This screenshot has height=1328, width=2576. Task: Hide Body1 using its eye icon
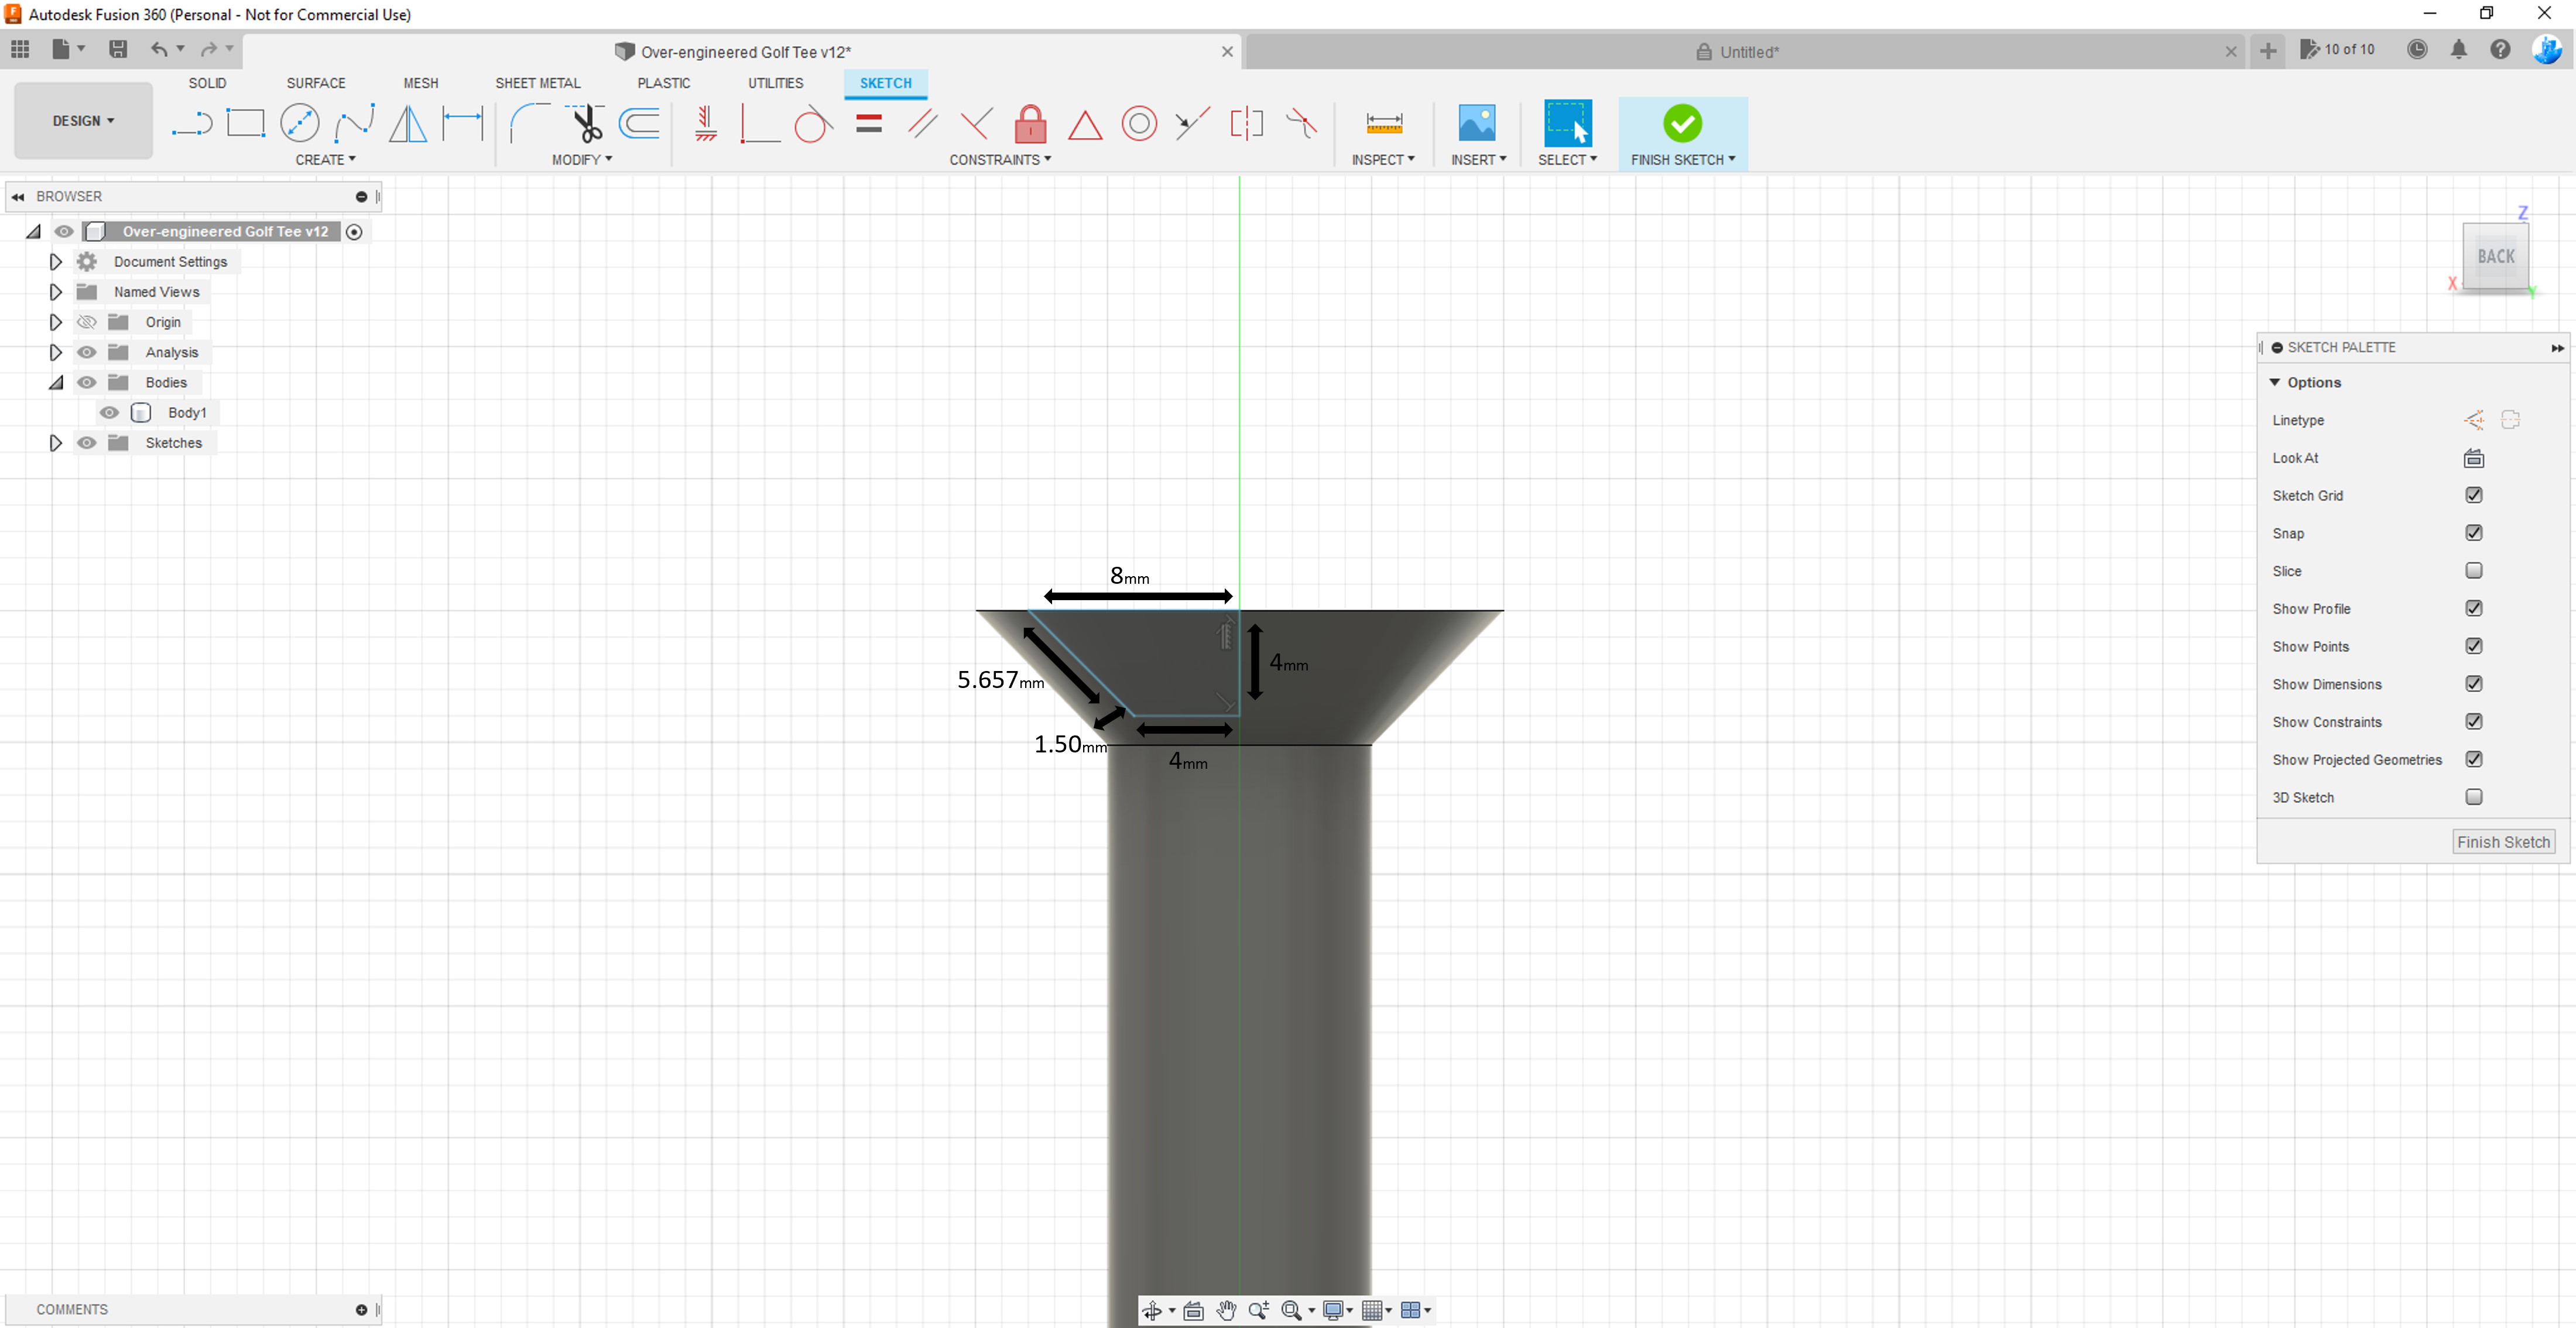[109, 412]
